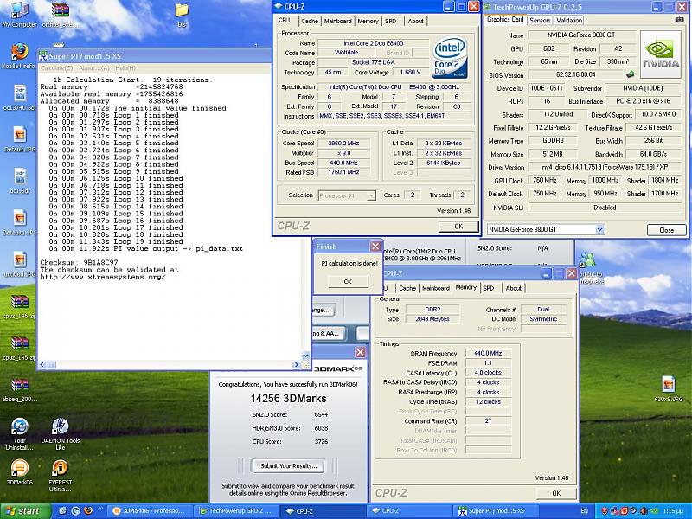The width and height of the screenshot is (692, 519).
Task: Click the Super PI title bar icon
Action: coord(42,56)
